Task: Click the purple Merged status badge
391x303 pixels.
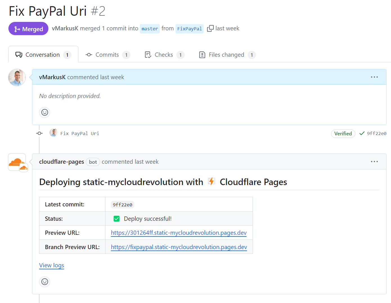Action: [28, 29]
